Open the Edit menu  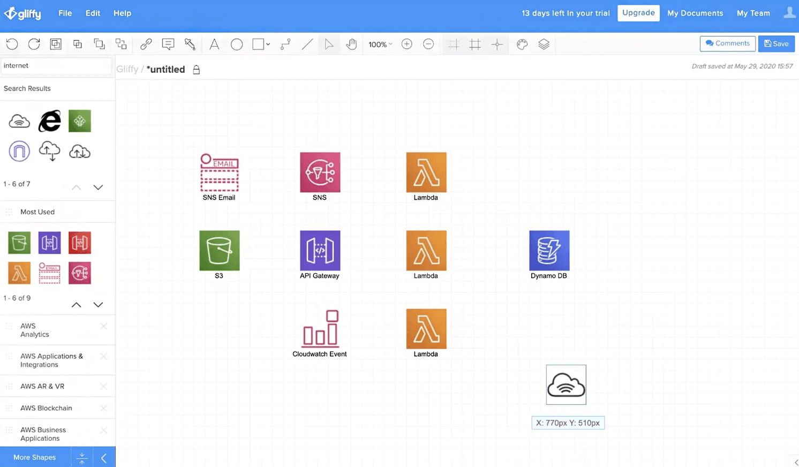point(93,13)
